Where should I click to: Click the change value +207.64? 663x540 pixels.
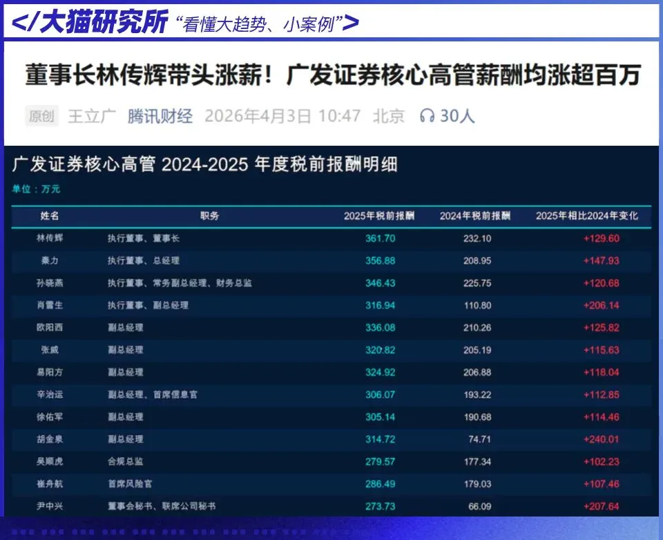(602, 507)
